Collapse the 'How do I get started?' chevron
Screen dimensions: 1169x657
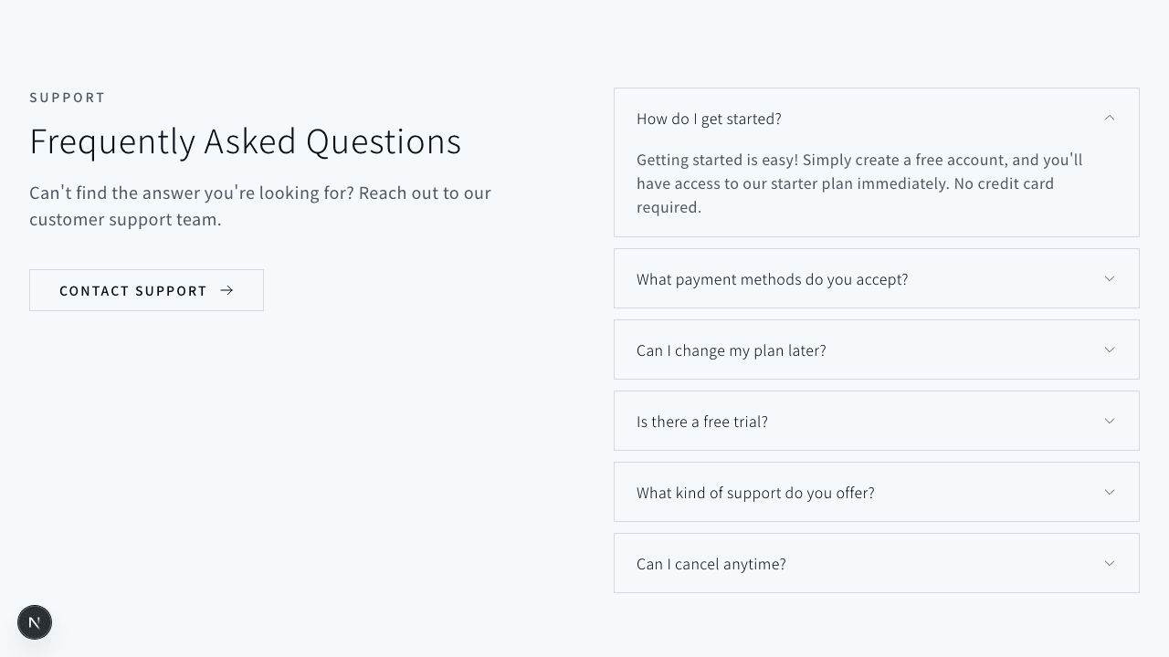coord(1110,118)
